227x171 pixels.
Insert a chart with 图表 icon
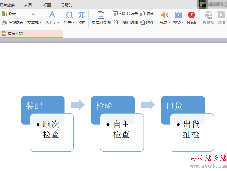point(9,14)
